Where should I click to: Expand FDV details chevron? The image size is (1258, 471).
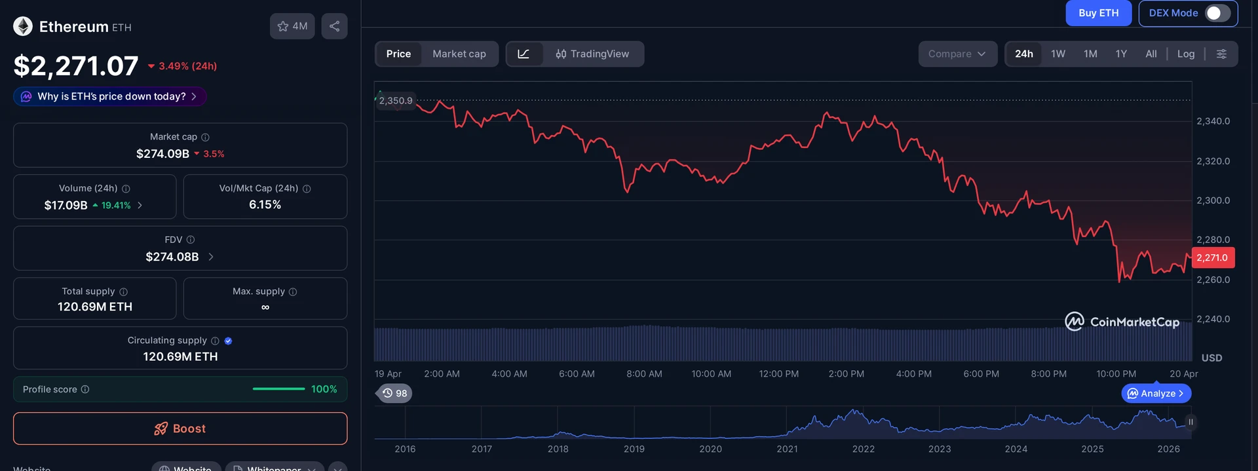coord(211,257)
